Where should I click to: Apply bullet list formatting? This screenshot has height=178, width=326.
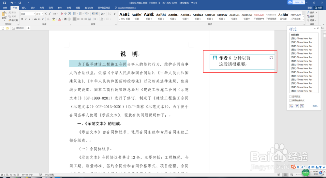coord(74,14)
